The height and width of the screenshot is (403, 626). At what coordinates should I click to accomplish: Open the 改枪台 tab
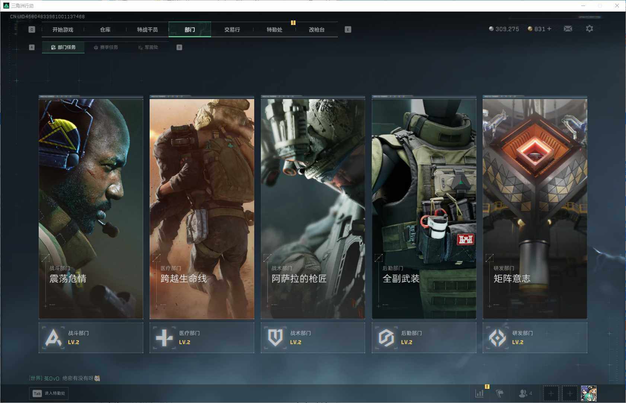317,30
